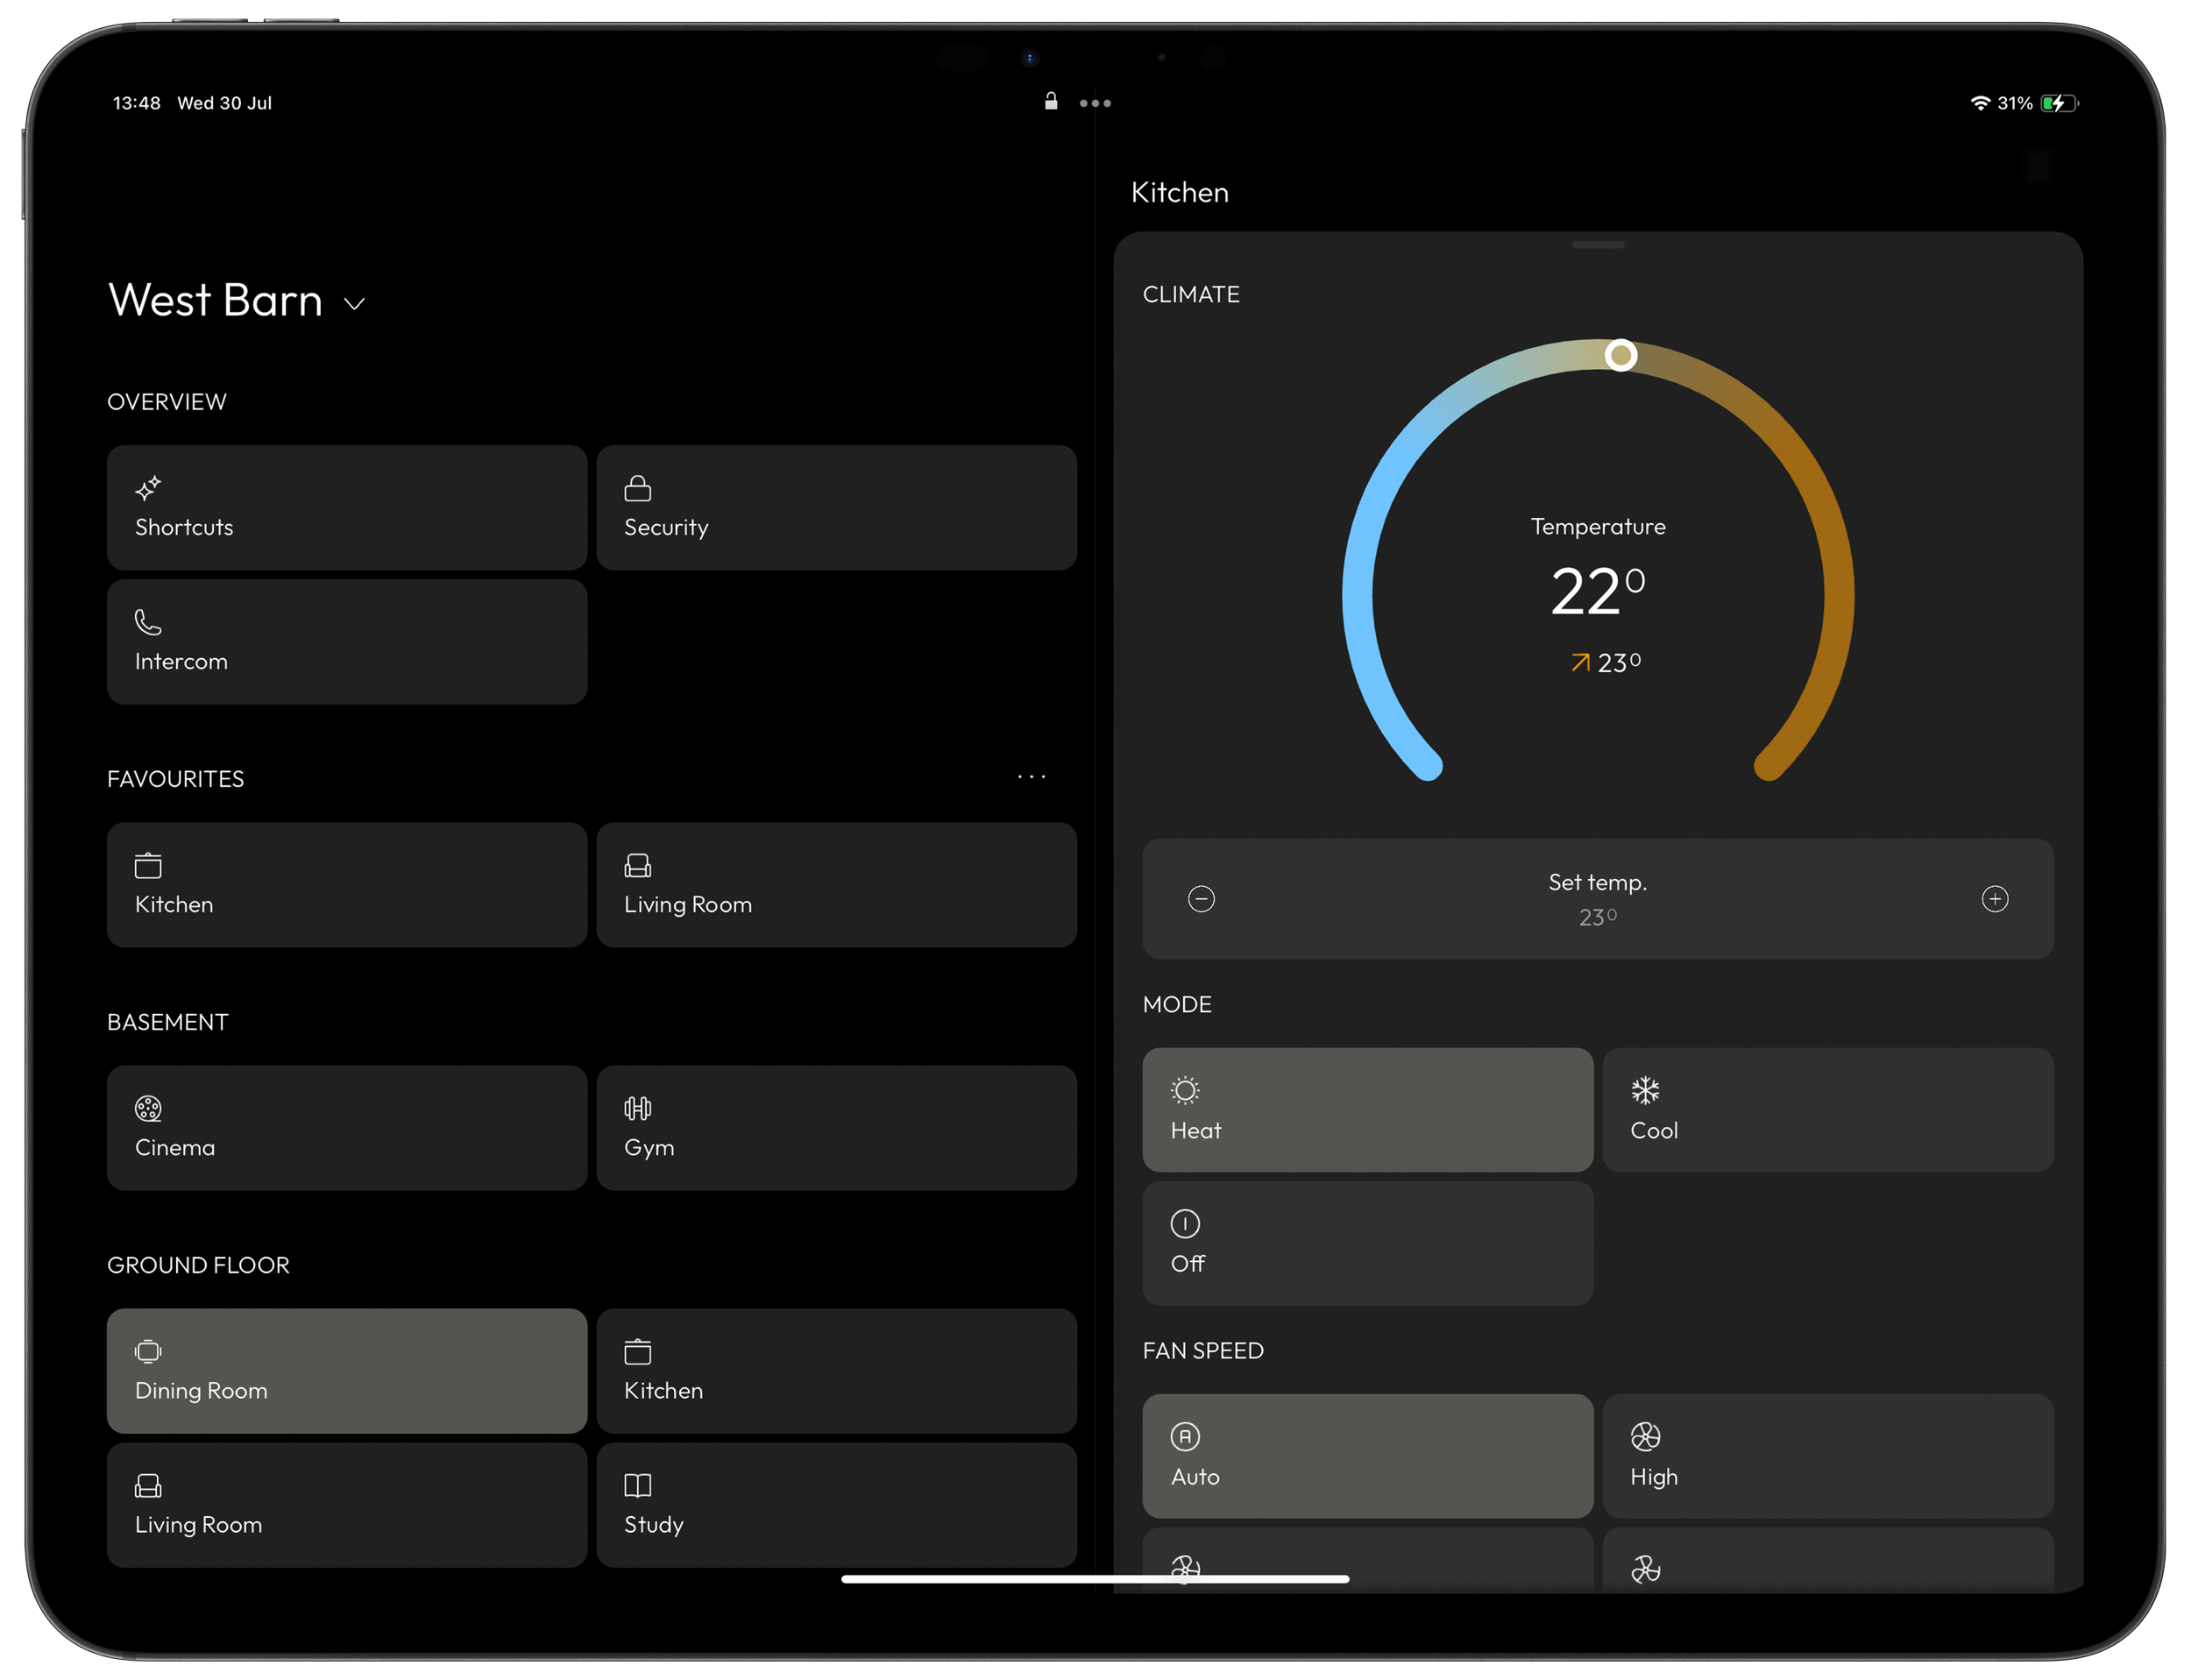This screenshot has width=2191, height=1680.
Task: Tap the three-dot multitasking control at top
Action: coord(1095,103)
